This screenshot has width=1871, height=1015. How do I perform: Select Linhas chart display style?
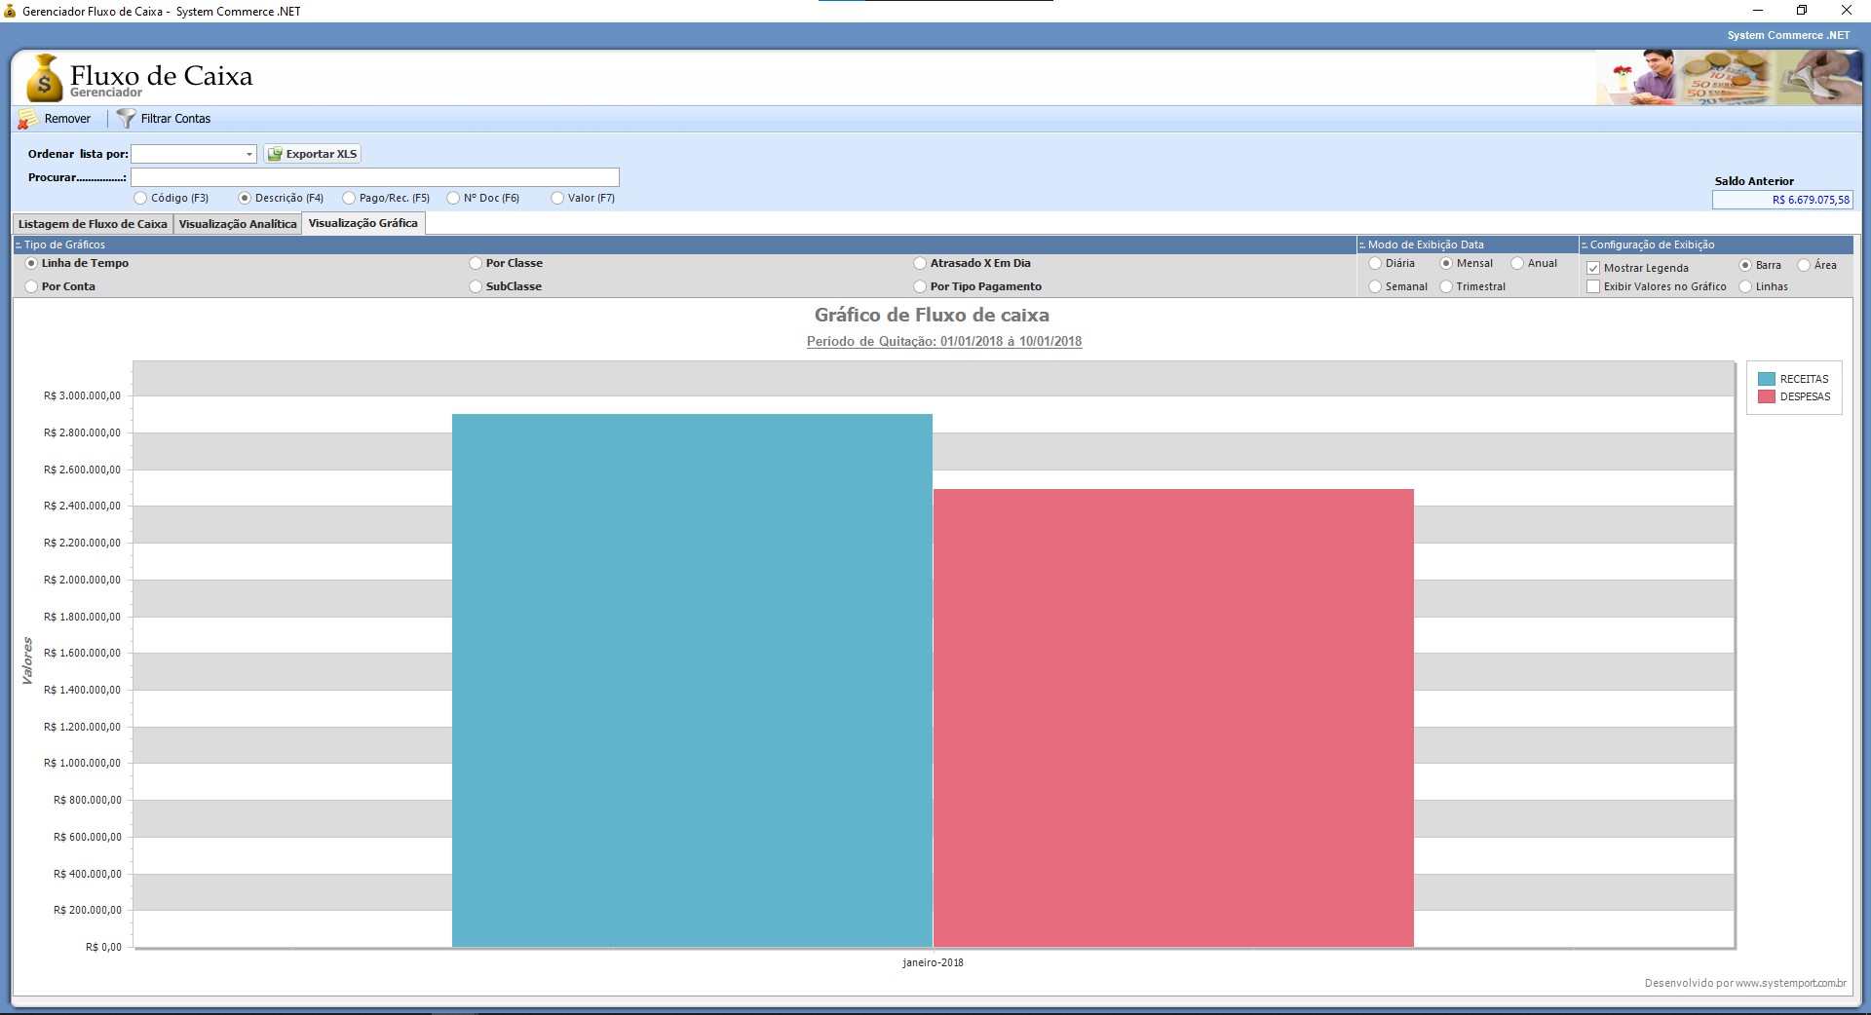(1745, 286)
